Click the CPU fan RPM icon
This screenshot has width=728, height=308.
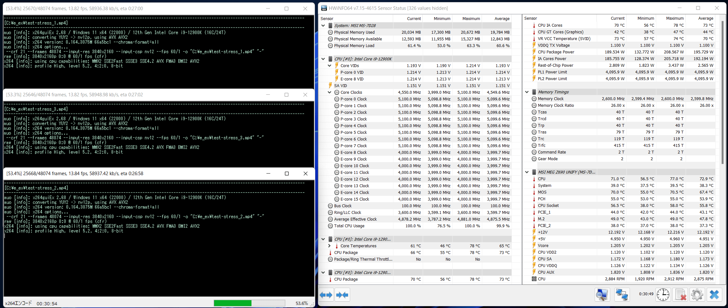click(534, 279)
